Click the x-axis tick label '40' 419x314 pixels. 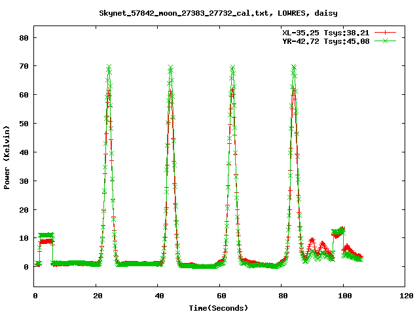click(x=159, y=296)
